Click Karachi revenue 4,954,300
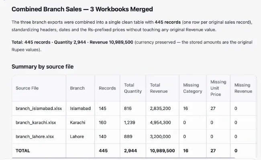Image resolution: width=261 pixels, height=160 pixels. (x=160, y=122)
